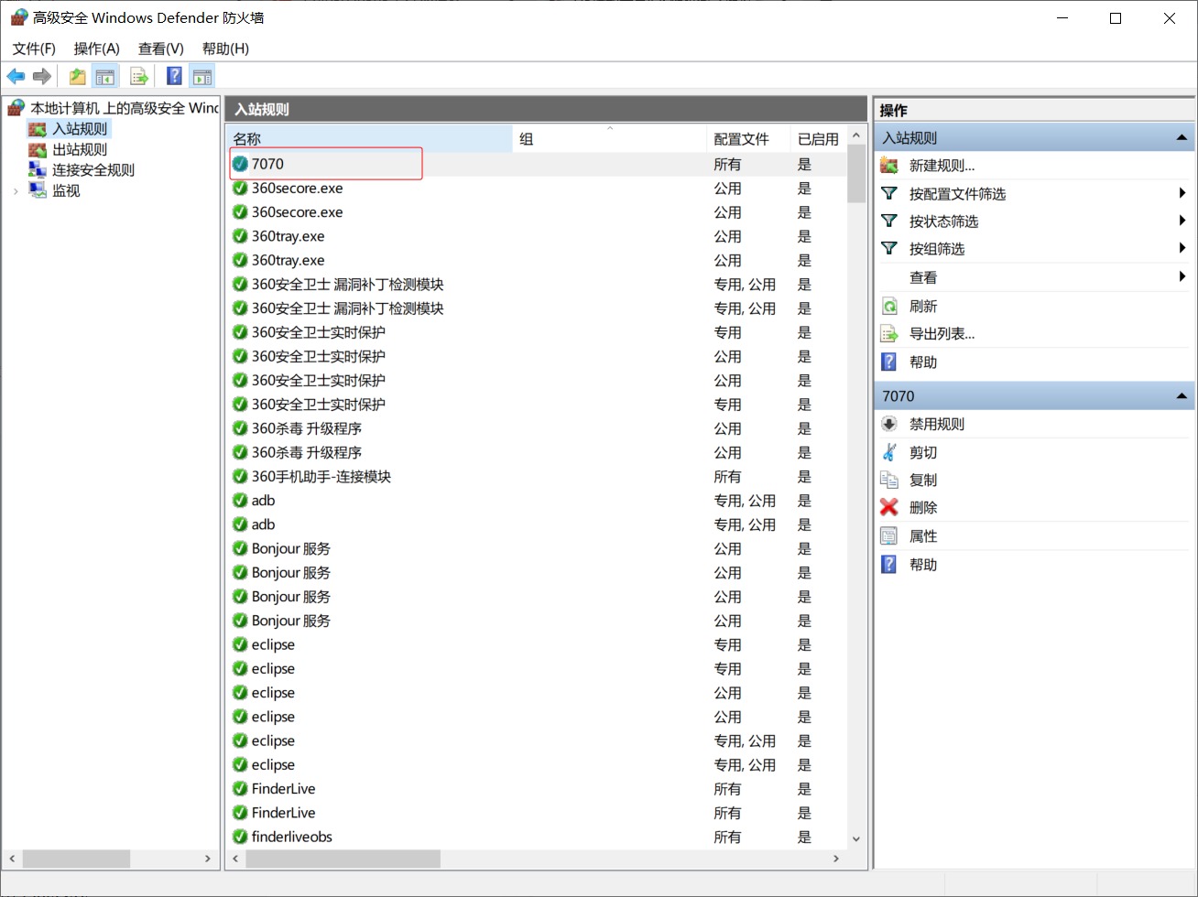Click 复制 in the 7070 actions
1198x897 pixels.
923,481
